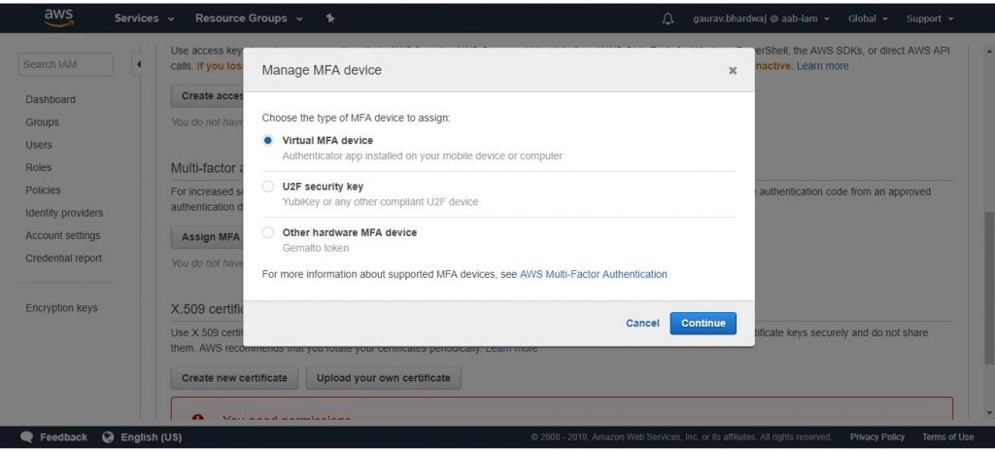Open Account settings in sidebar
995x451 pixels.
click(63, 235)
